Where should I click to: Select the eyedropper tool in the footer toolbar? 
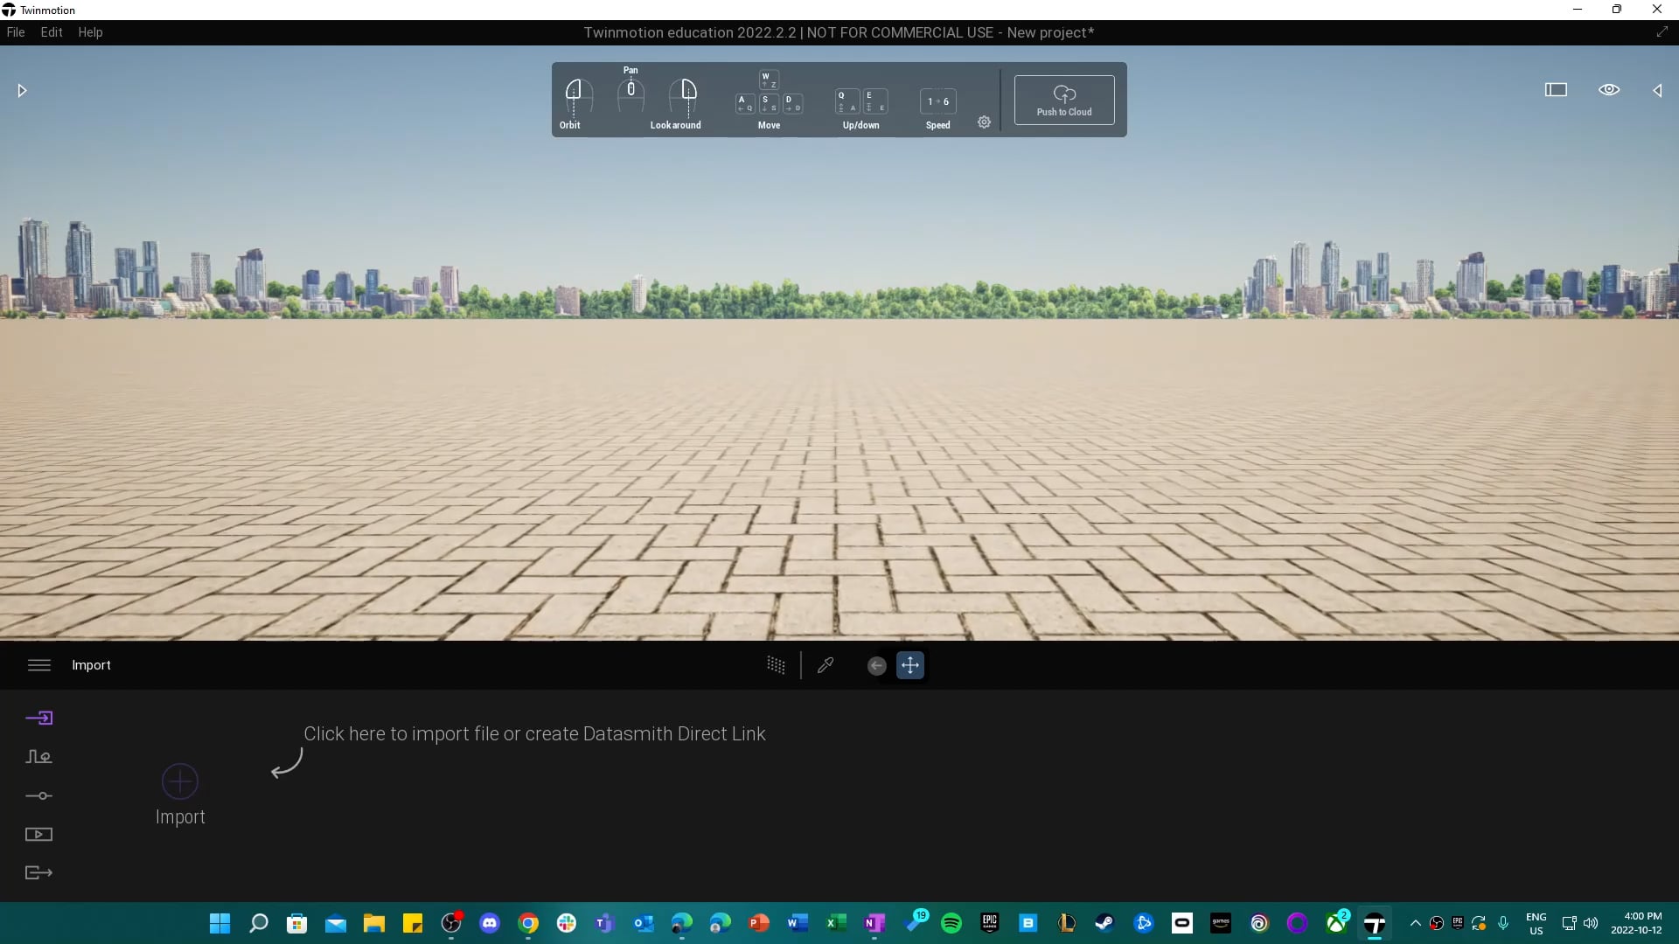pos(826,665)
